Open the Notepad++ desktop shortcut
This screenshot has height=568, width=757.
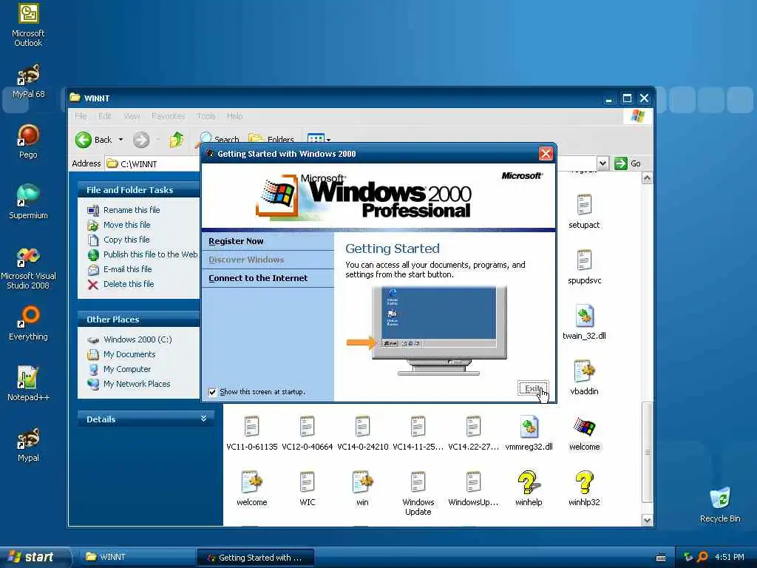coord(28,384)
